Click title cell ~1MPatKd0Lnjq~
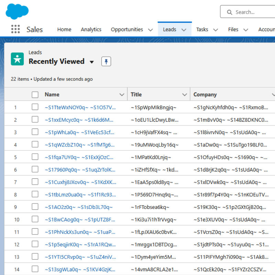 [x=151, y=157]
